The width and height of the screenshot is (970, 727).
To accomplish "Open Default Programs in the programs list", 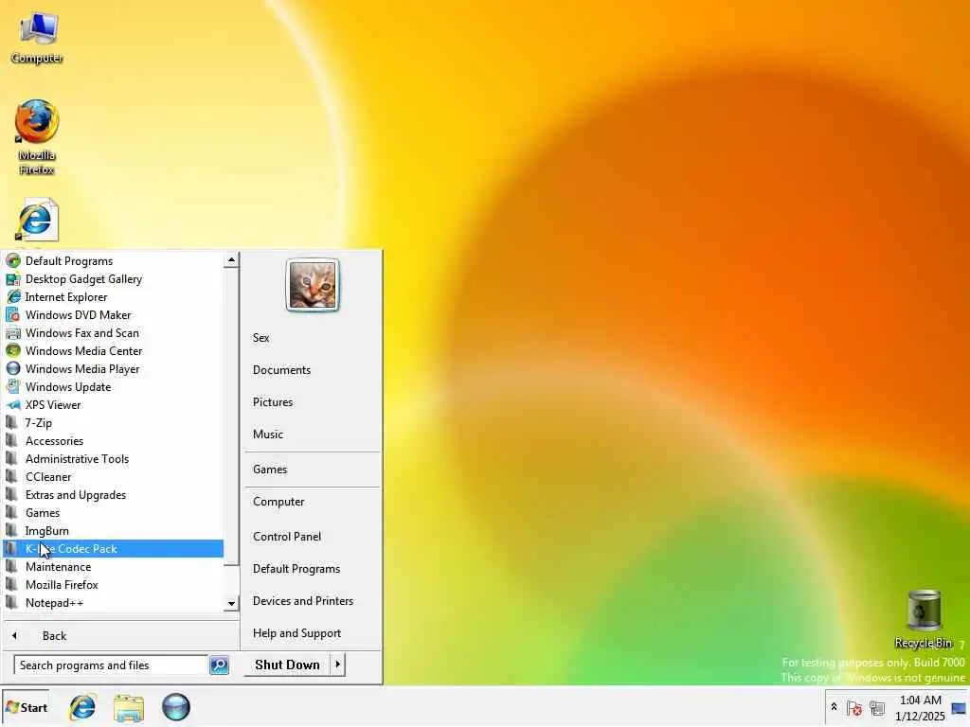I will 114,261.
